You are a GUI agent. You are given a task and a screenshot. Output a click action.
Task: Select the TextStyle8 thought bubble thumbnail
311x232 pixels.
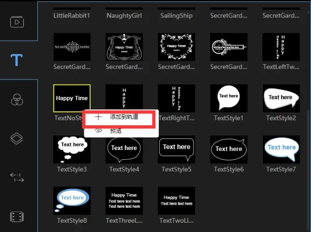click(x=72, y=200)
